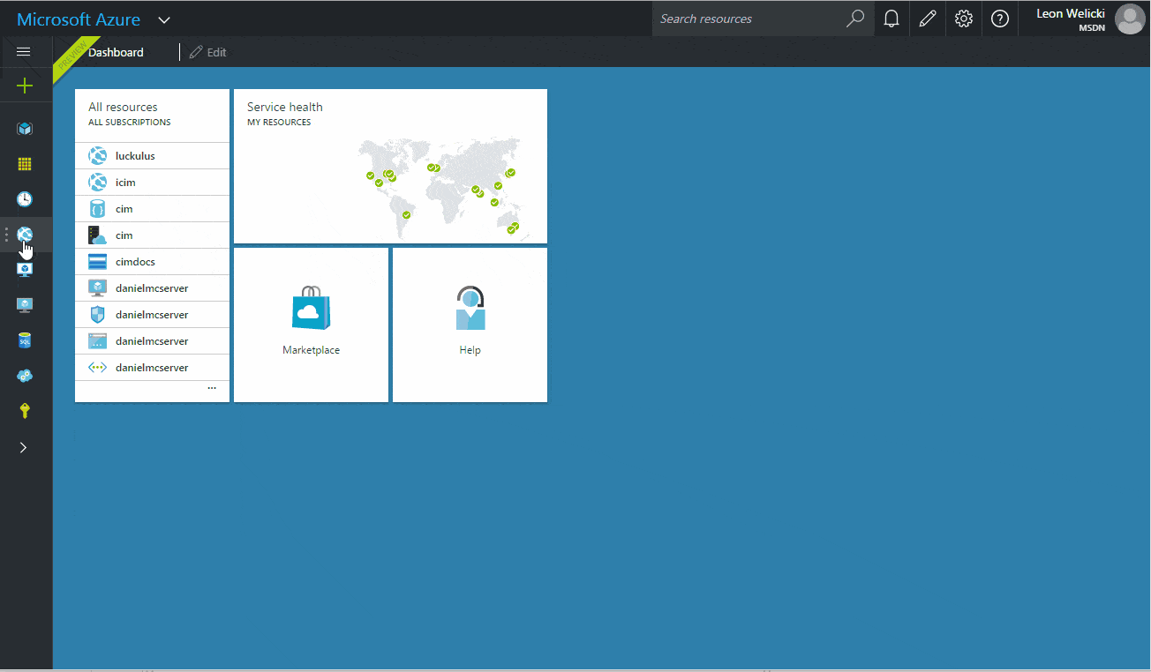Open SQL databases icon in sidebar

pyautogui.click(x=25, y=340)
